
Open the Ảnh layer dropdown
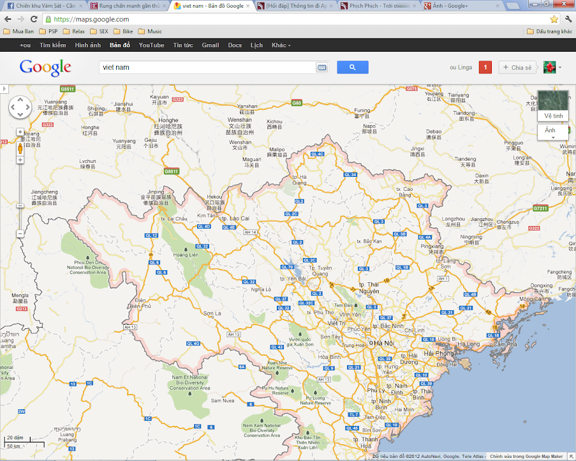coord(553,132)
